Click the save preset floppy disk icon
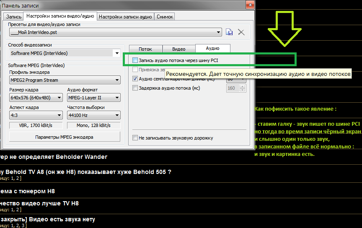 coord(229,32)
